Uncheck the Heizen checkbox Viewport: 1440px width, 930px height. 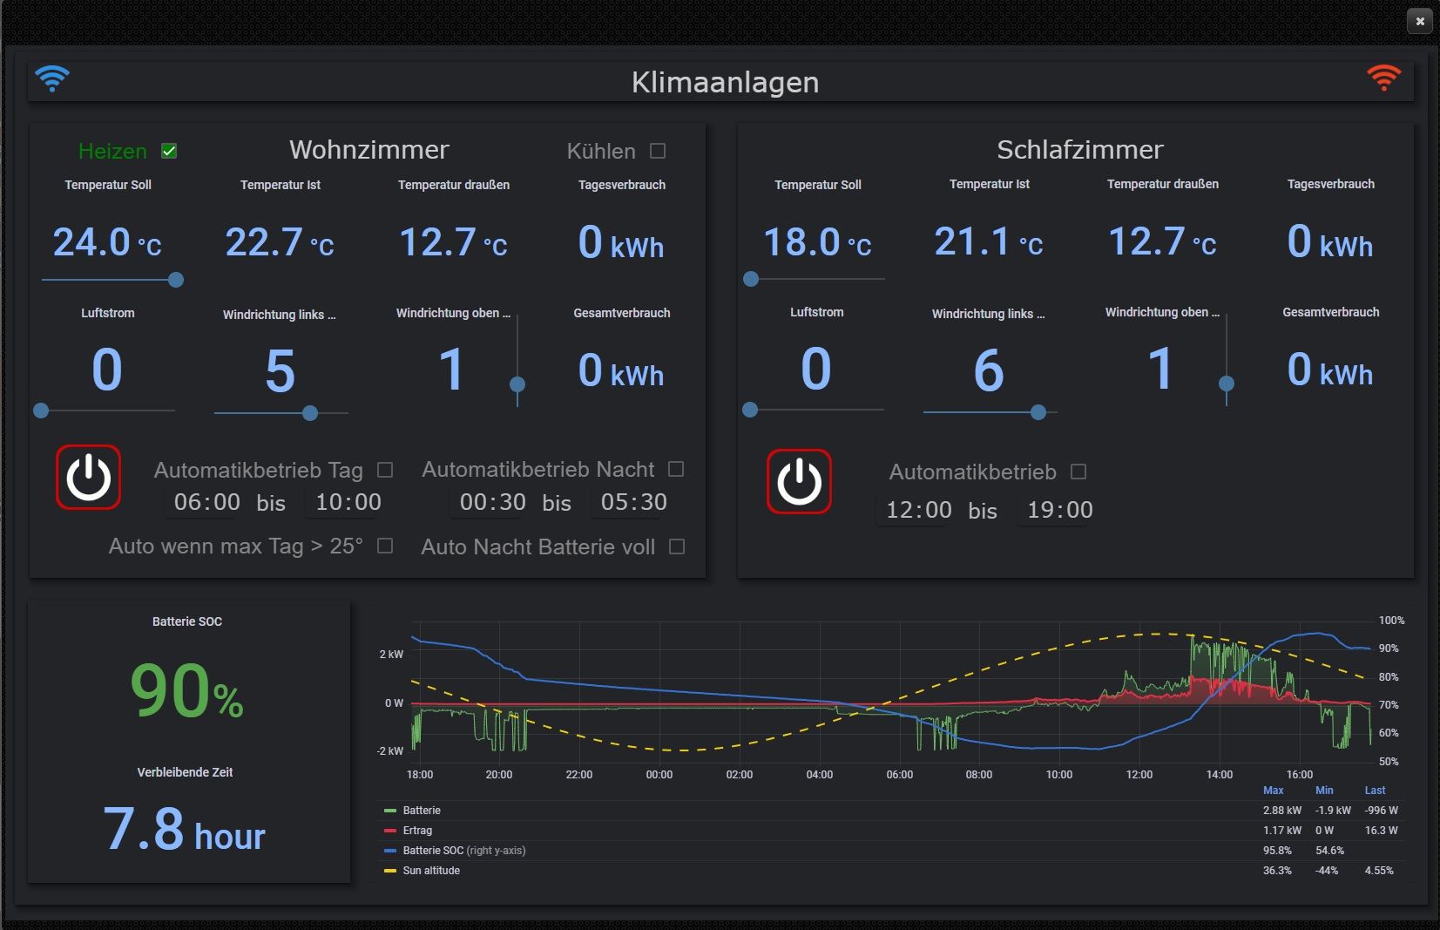[x=169, y=151]
